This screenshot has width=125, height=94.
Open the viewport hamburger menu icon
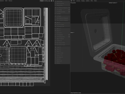(x=71, y=1)
